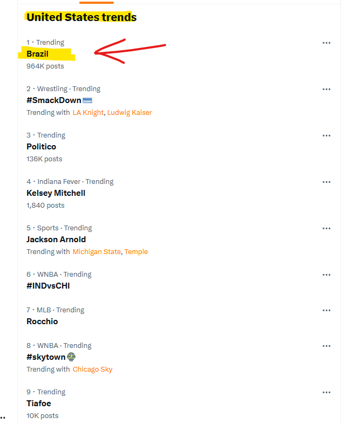Click '5 · Sports · Trending' label
The width and height of the screenshot is (349, 424).
click(59, 228)
